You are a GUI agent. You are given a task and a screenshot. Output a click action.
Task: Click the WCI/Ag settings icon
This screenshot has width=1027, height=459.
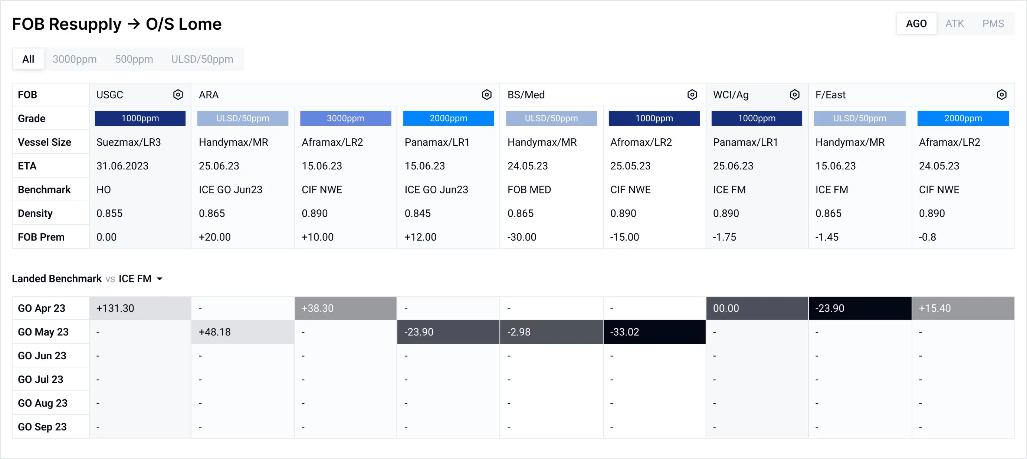pyautogui.click(x=795, y=95)
